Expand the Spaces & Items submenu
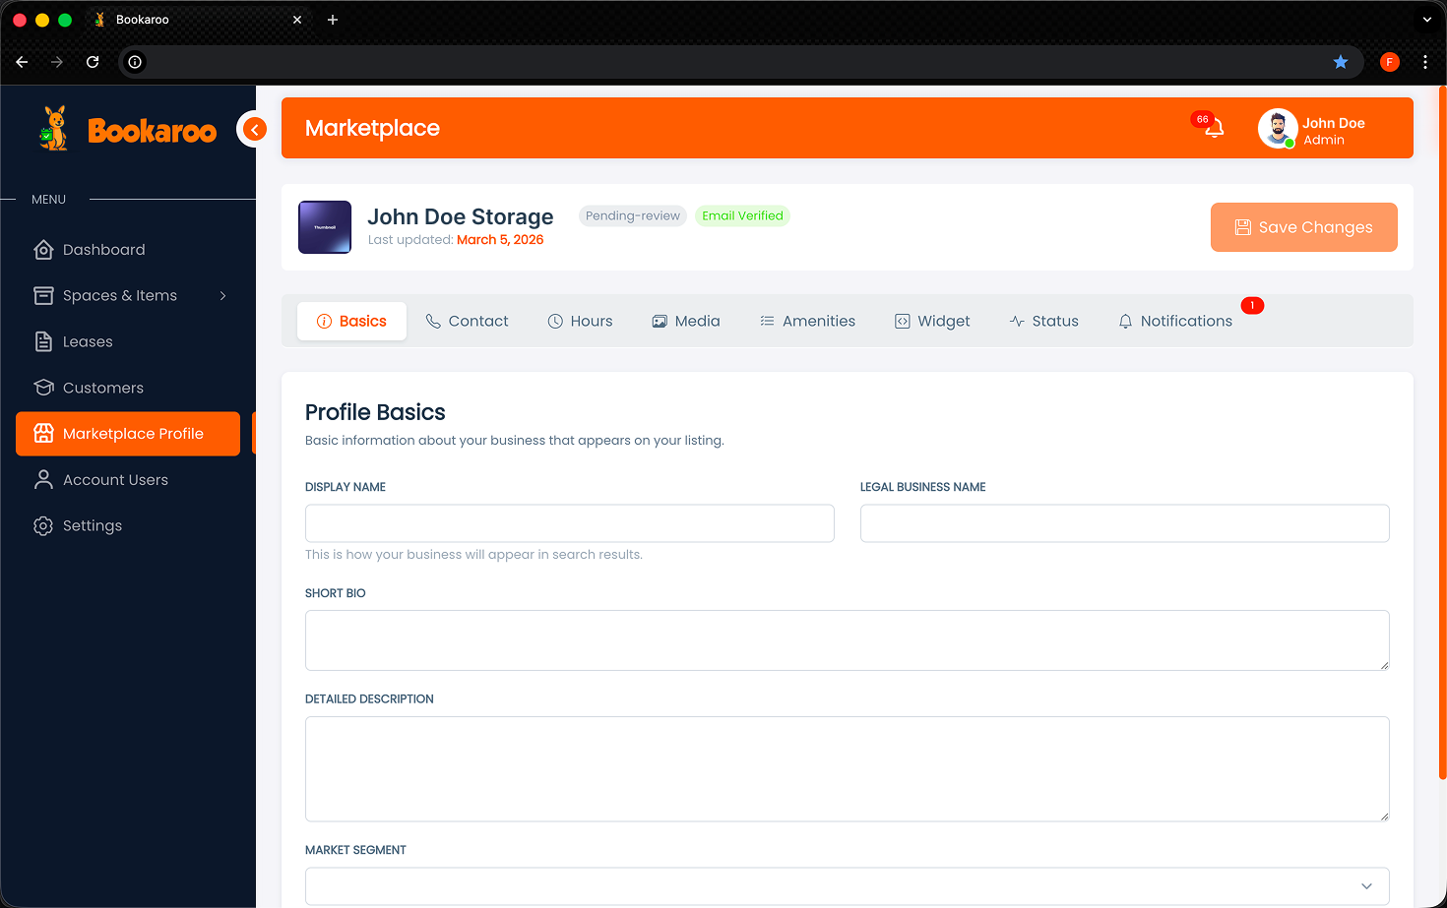Viewport: 1447px width, 908px height. 222,295
